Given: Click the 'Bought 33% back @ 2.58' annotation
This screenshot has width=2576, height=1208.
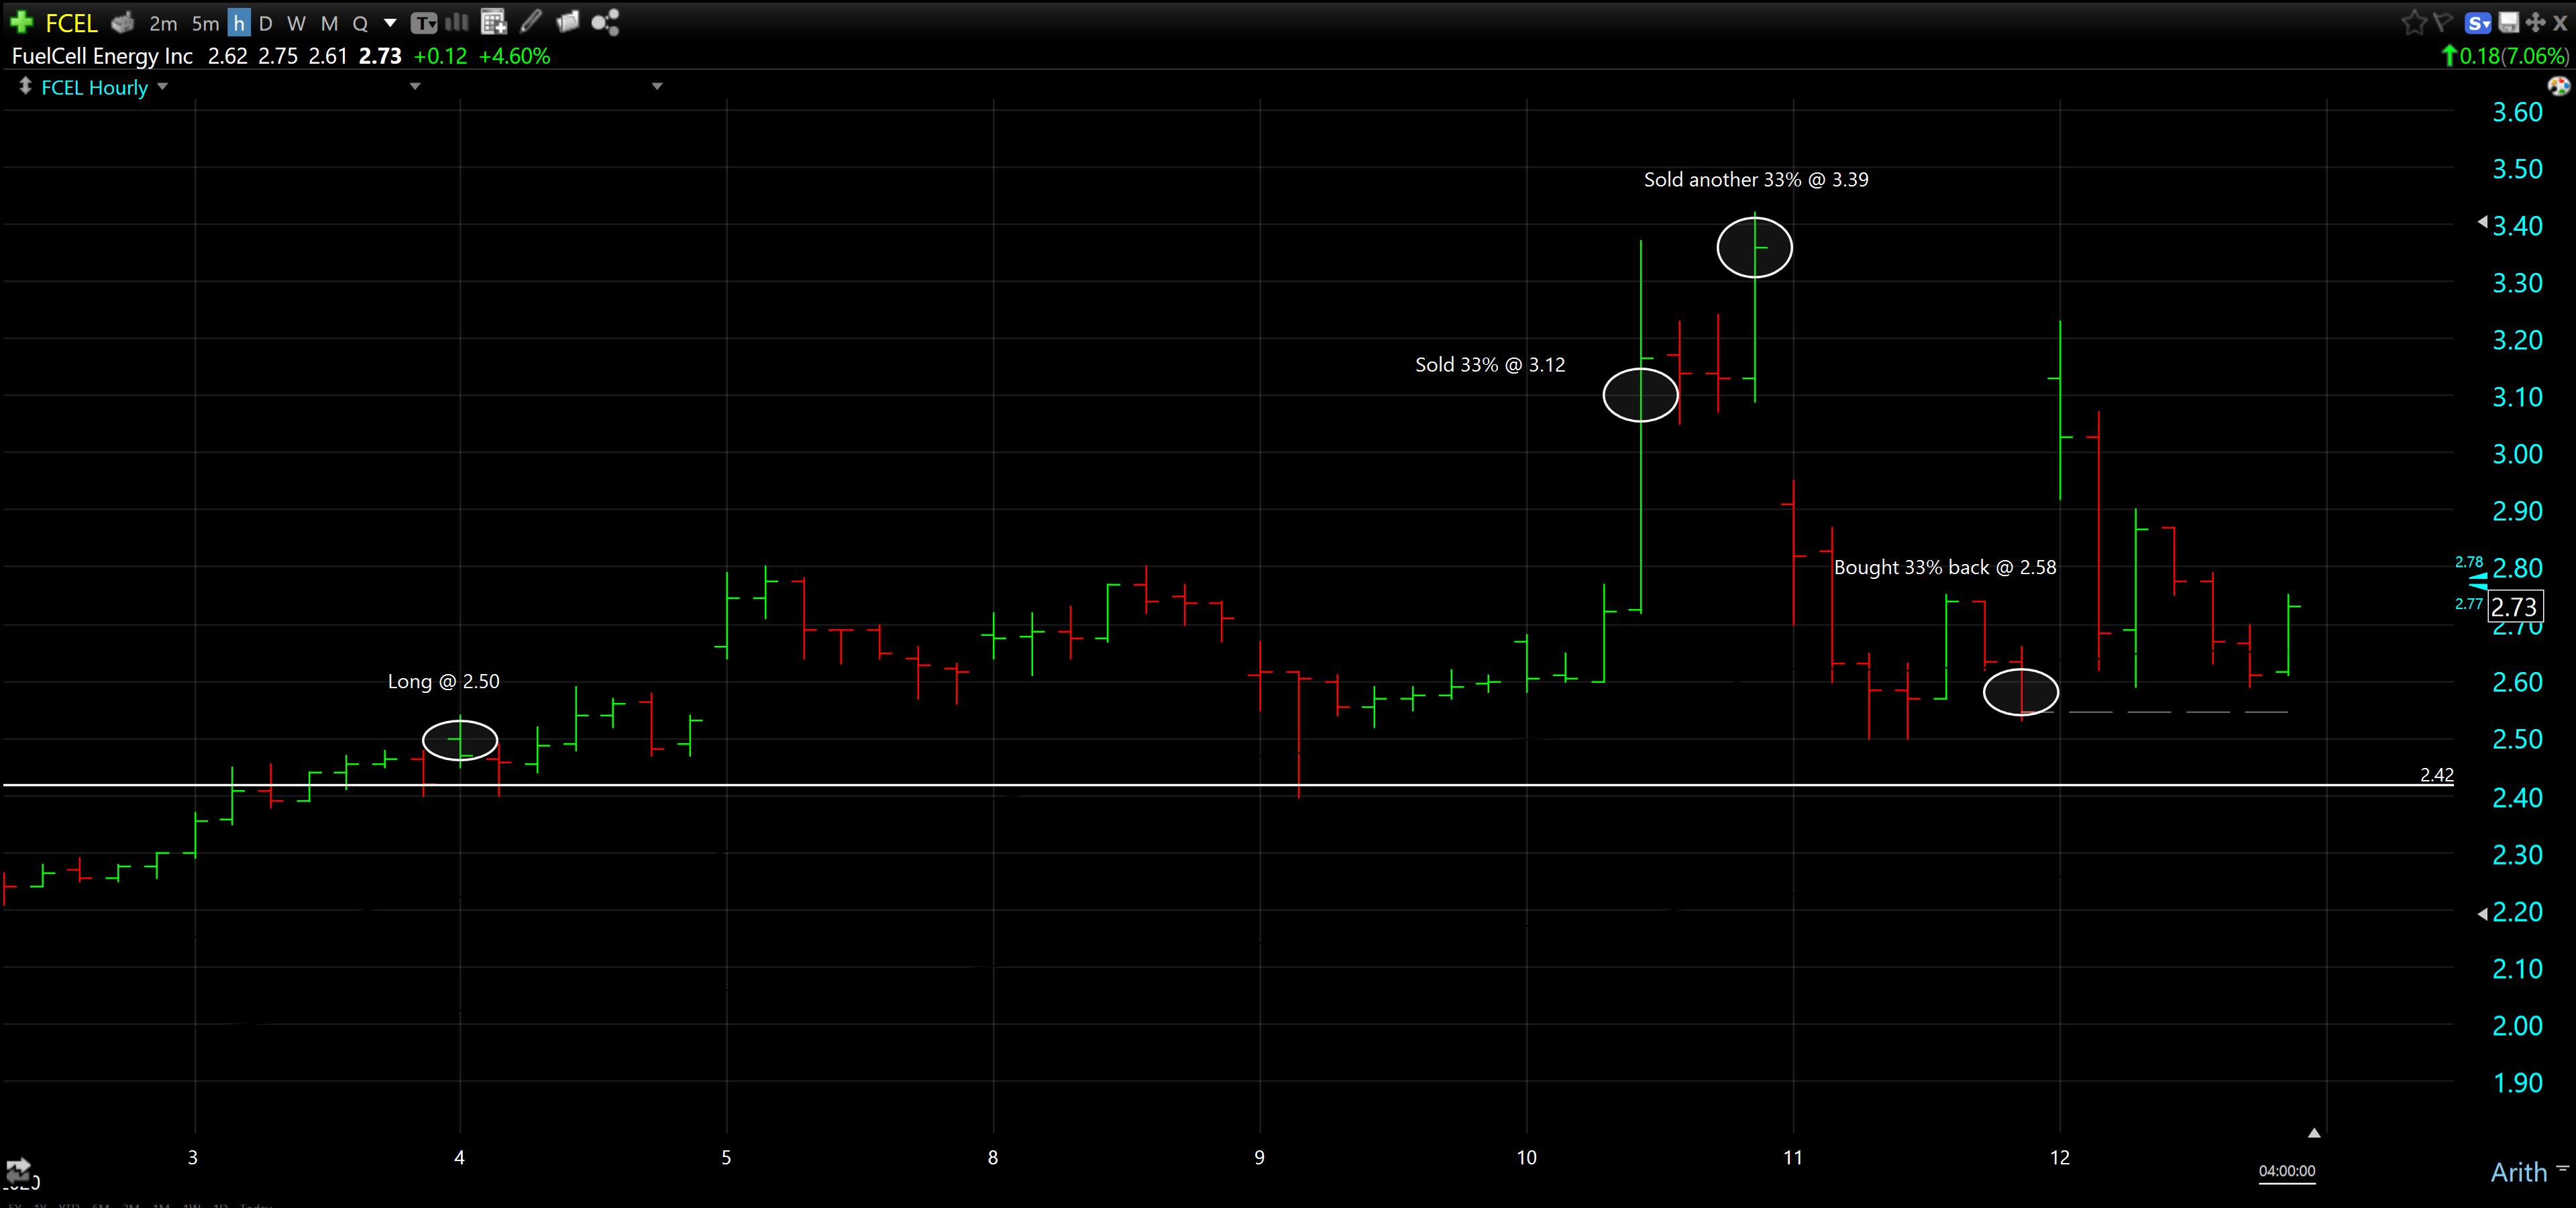Looking at the screenshot, I should coord(1945,568).
